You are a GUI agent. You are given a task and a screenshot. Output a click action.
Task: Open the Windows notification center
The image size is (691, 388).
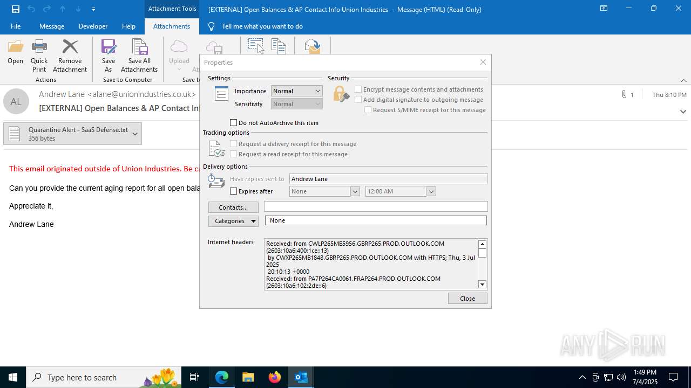click(x=673, y=377)
